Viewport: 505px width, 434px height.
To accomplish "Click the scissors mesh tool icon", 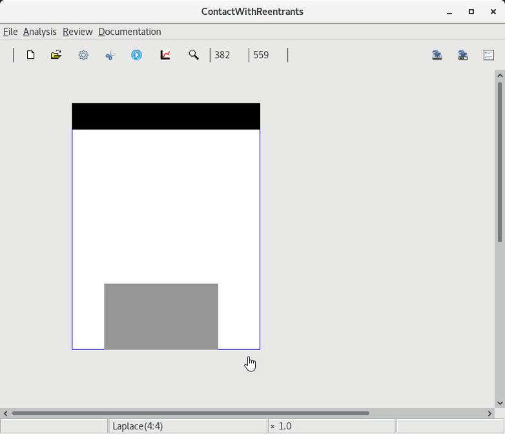I will tap(110, 55).
